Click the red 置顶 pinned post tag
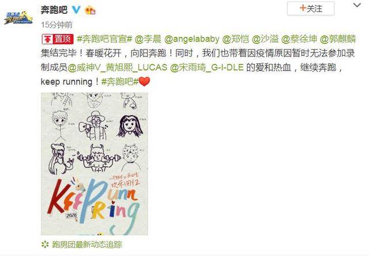The height and width of the screenshot is (256, 369). tap(58, 39)
